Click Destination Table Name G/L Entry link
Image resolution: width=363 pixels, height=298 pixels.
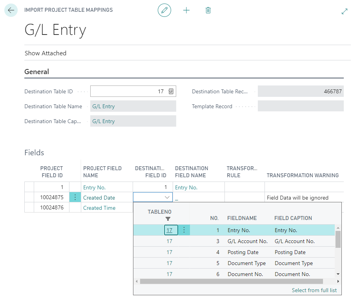click(104, 106)
